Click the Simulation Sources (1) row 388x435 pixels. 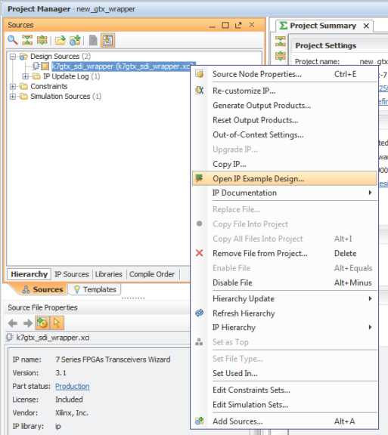click(66, 97)
